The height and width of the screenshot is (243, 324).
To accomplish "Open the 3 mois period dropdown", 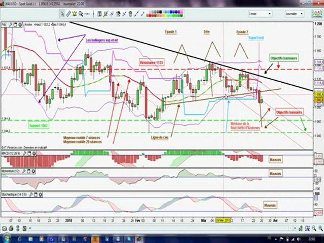I will coord(260,14).
